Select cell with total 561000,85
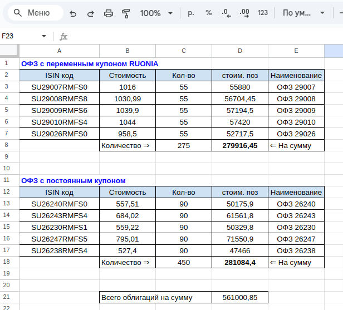 pos(240,297)
